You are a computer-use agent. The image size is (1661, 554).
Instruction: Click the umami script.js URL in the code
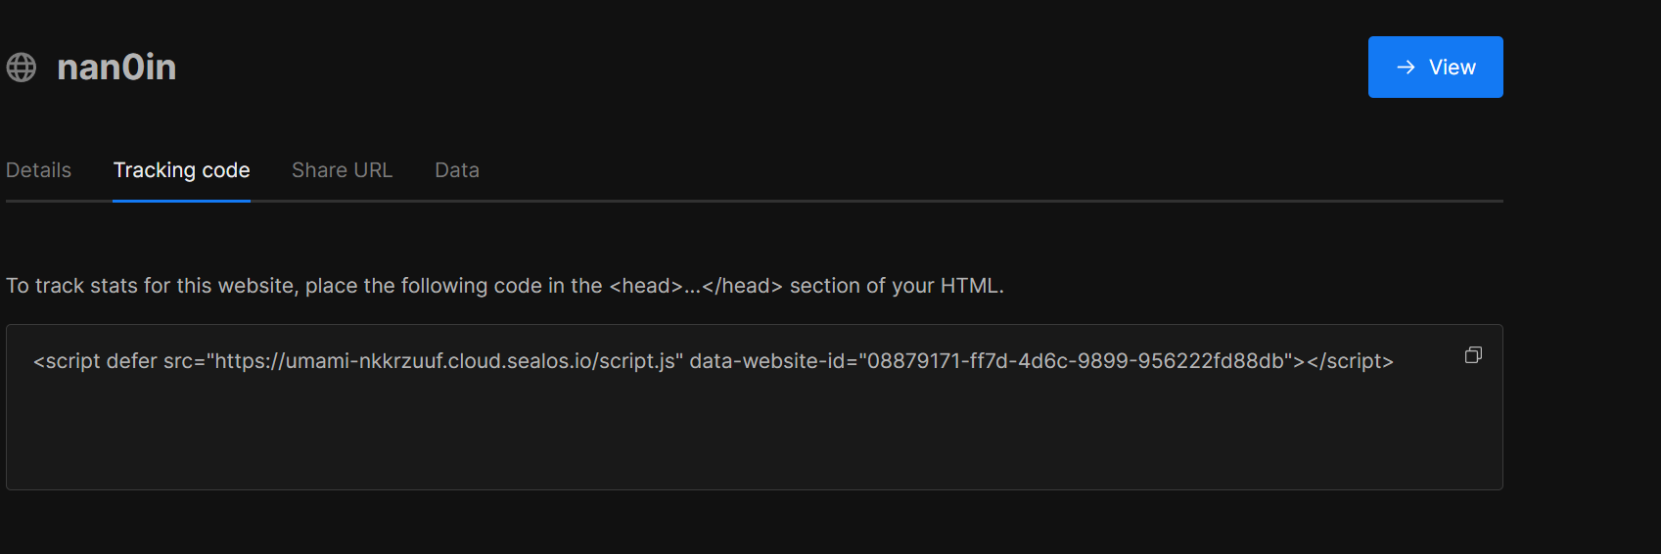445,361
